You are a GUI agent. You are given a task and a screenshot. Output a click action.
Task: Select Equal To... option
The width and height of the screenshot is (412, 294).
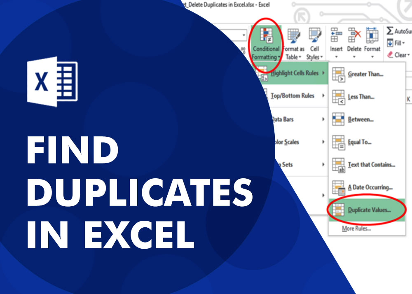tap(367, 142)
